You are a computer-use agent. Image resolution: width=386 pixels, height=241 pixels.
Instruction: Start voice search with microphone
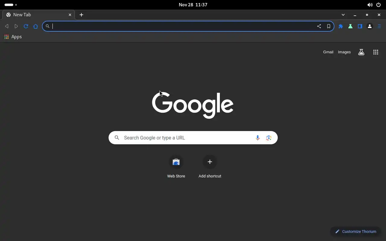click(258, 138)
